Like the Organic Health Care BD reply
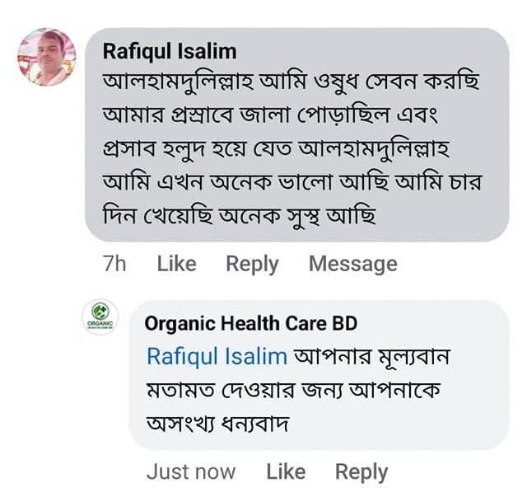The image size is (527, 497). pyautogui.click(x=286, y=471)
